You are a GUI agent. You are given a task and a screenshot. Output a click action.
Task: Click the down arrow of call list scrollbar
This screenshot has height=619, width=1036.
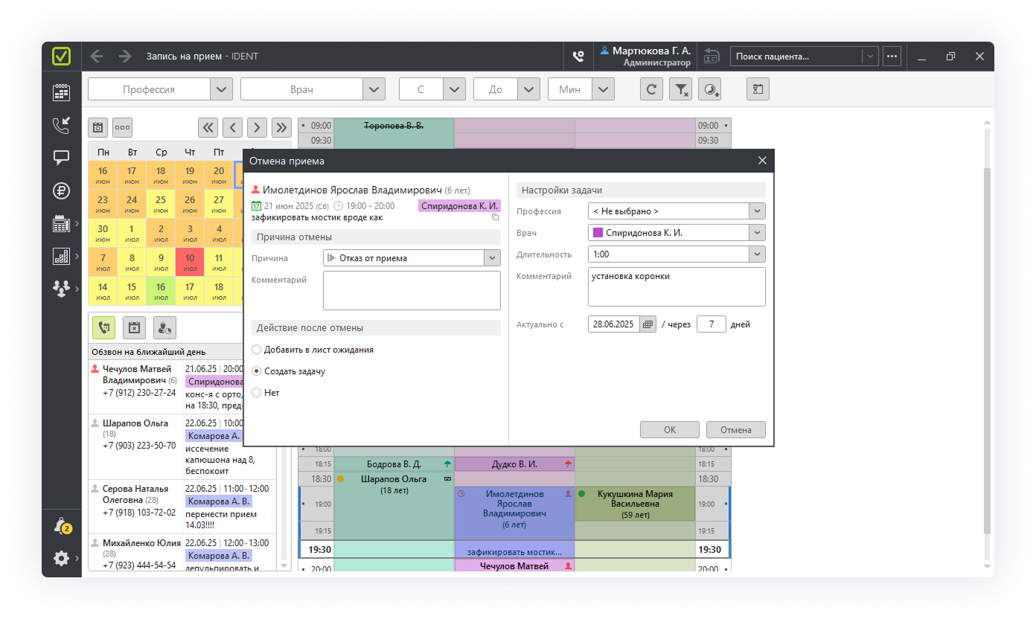(283, 566)
